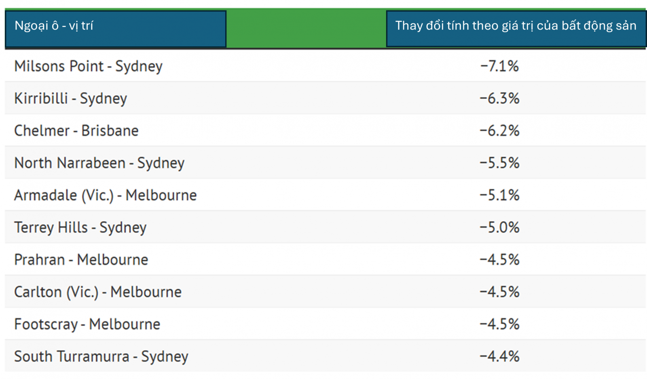Click the Footscray - Melbourne entry
647x379 pixels.
point(87,325)
